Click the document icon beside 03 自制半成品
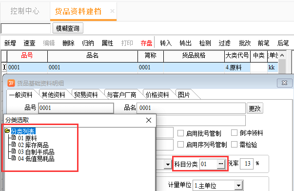Viewport: 294px width, 191px height. coord(14,151)
